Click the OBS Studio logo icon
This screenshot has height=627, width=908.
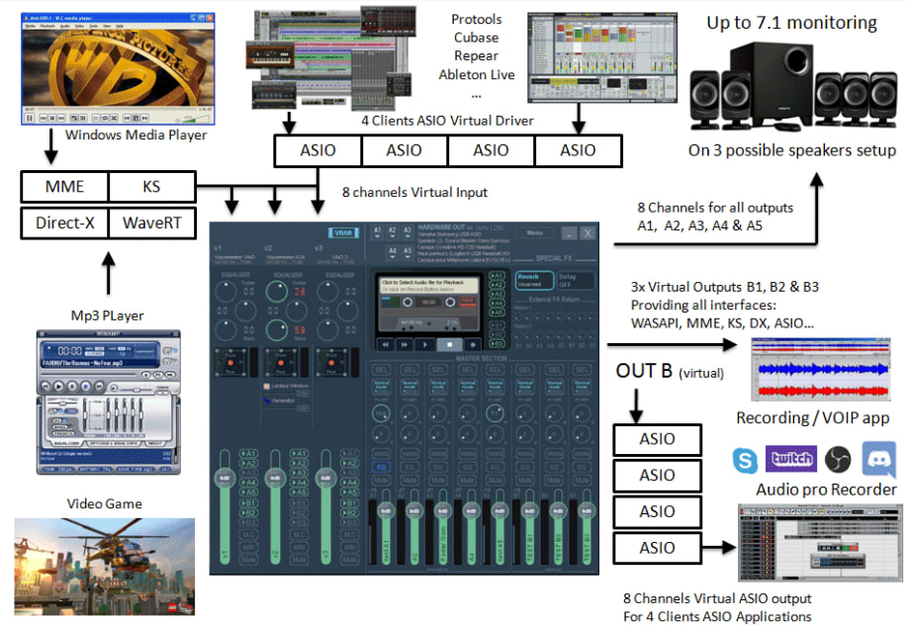pos(838,460)
